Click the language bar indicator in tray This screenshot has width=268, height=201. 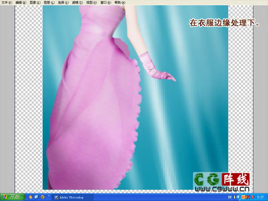[x=230, y=197]
